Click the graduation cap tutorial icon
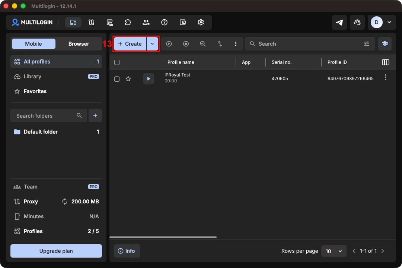This screenshot has width=402, height=268. point(385,44)
